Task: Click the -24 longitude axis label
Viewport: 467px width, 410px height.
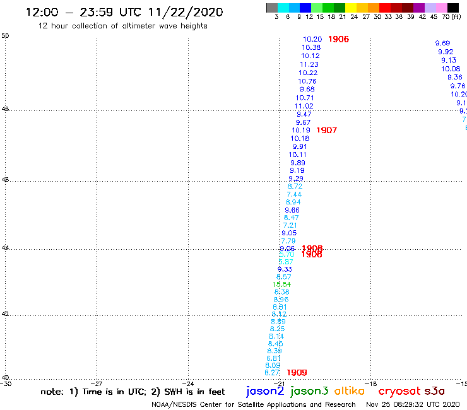Action: (187, 384)
